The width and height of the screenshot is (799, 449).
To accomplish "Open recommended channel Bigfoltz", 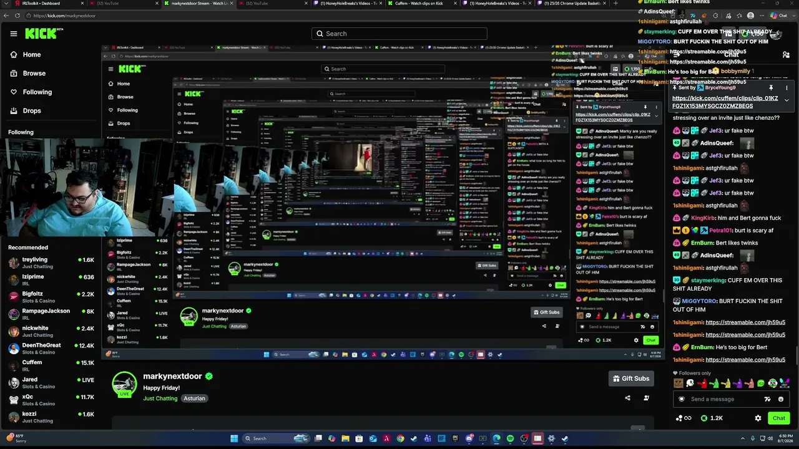I will pyautogui.click(x=50, y=297).
